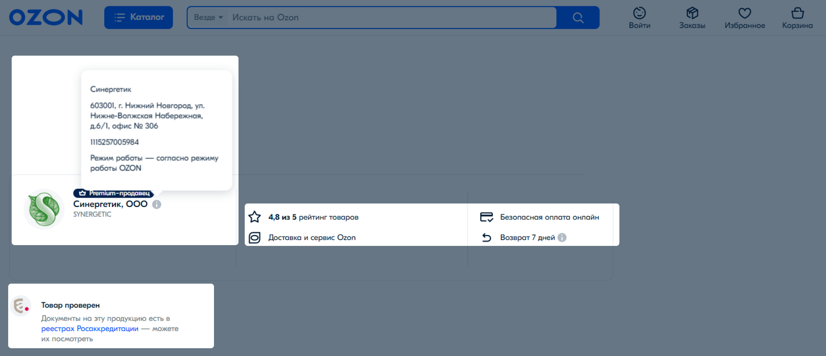Click 4,8 из 5 рейтинг товаров

(313, 217)
